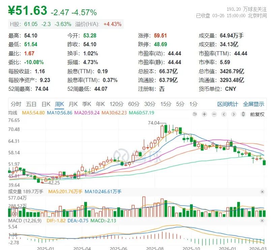Select the 60分 timeframe tab
This screenshot has width=278, height=250.
pos(134,104)
